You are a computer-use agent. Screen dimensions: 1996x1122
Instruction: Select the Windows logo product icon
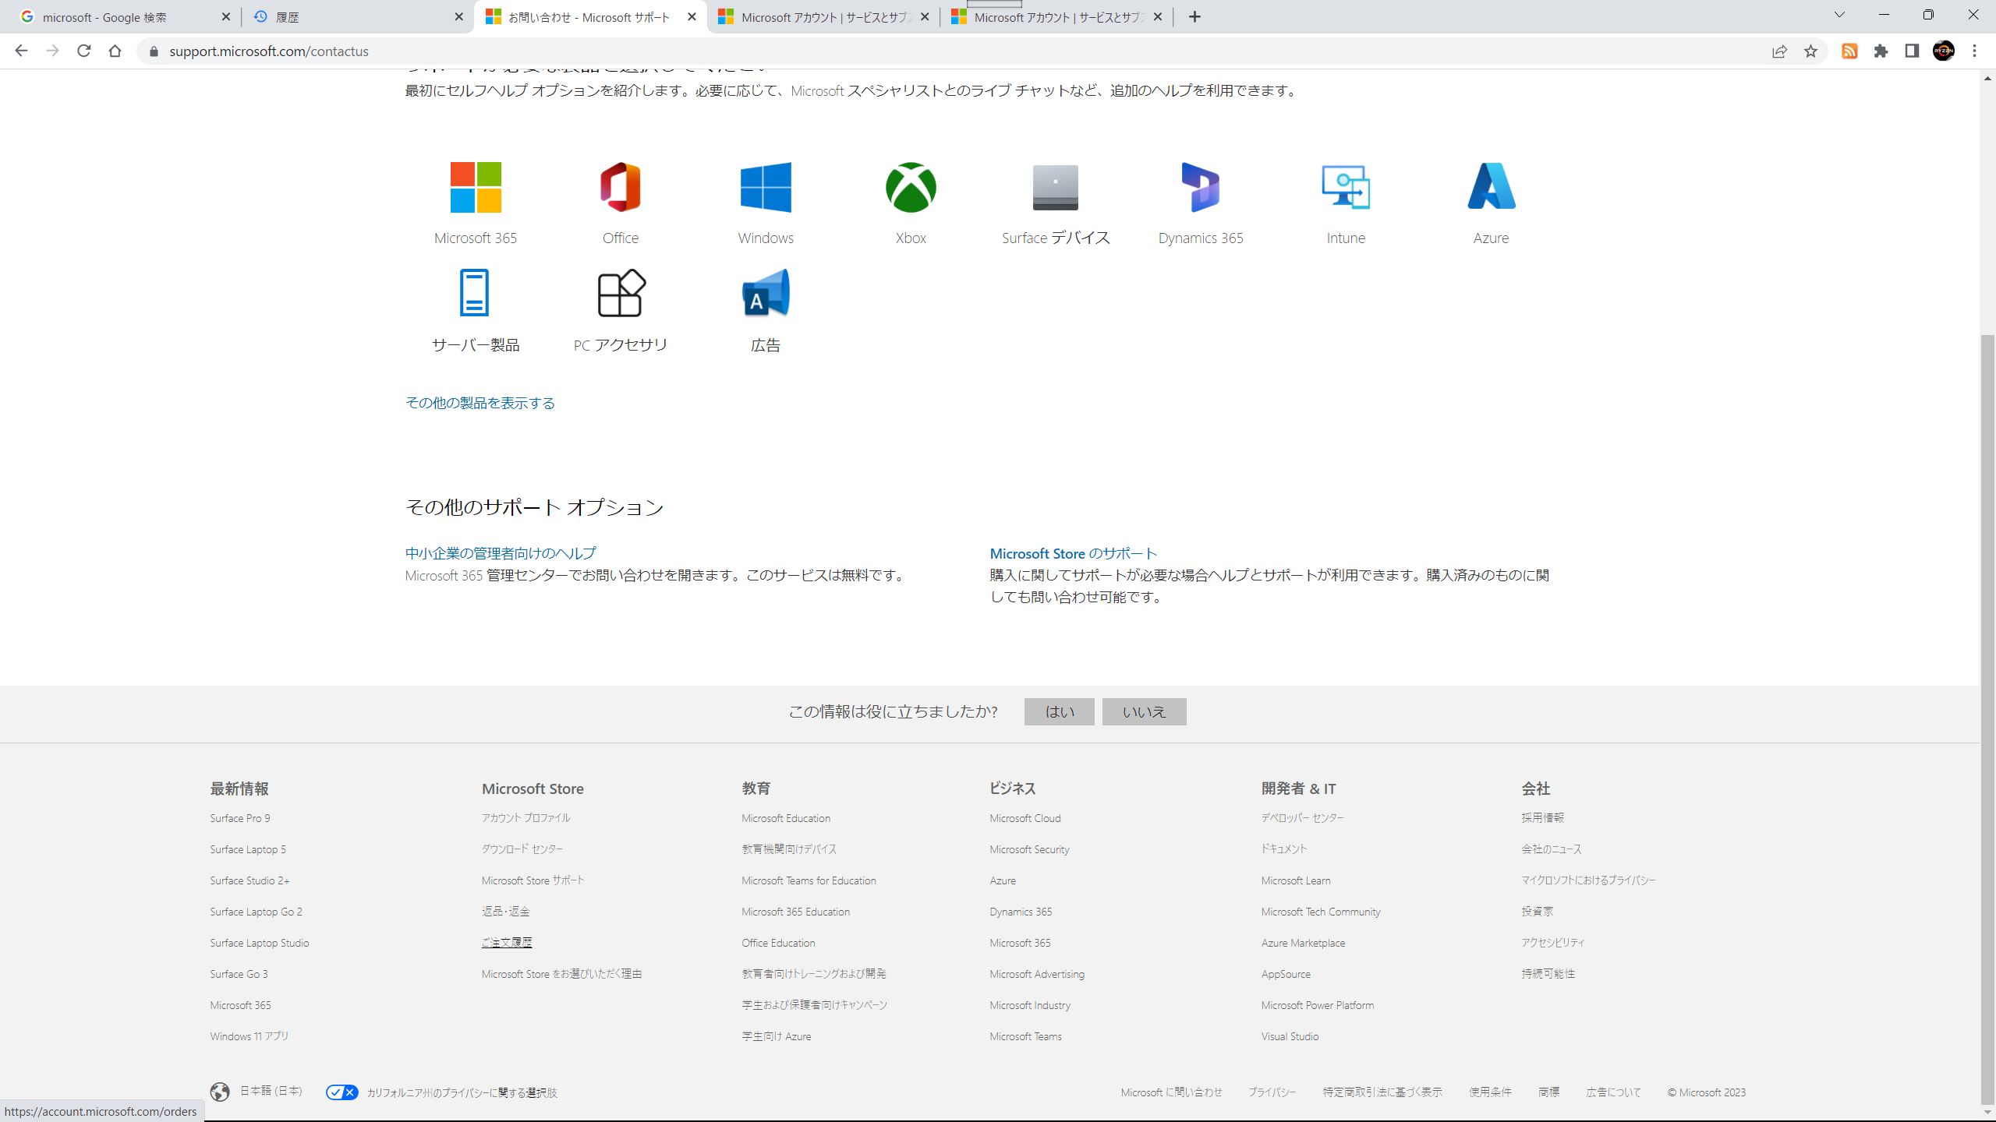pyautogui.click(x=766, y=187)
